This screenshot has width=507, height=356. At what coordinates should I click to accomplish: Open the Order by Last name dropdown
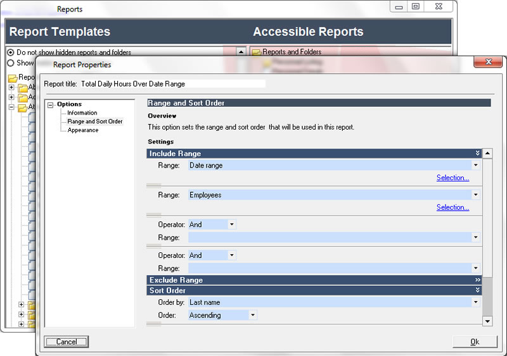475,302
